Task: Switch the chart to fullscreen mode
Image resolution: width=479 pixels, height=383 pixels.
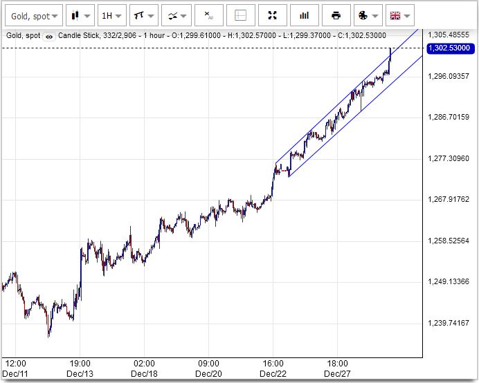Action: 273,15
